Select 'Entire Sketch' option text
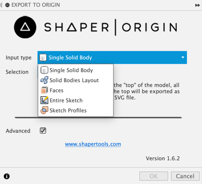This screenshot has width=202, height=184. 66,100
